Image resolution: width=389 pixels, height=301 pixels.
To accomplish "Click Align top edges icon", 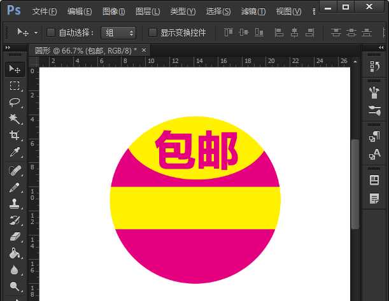I will point(229,32).
